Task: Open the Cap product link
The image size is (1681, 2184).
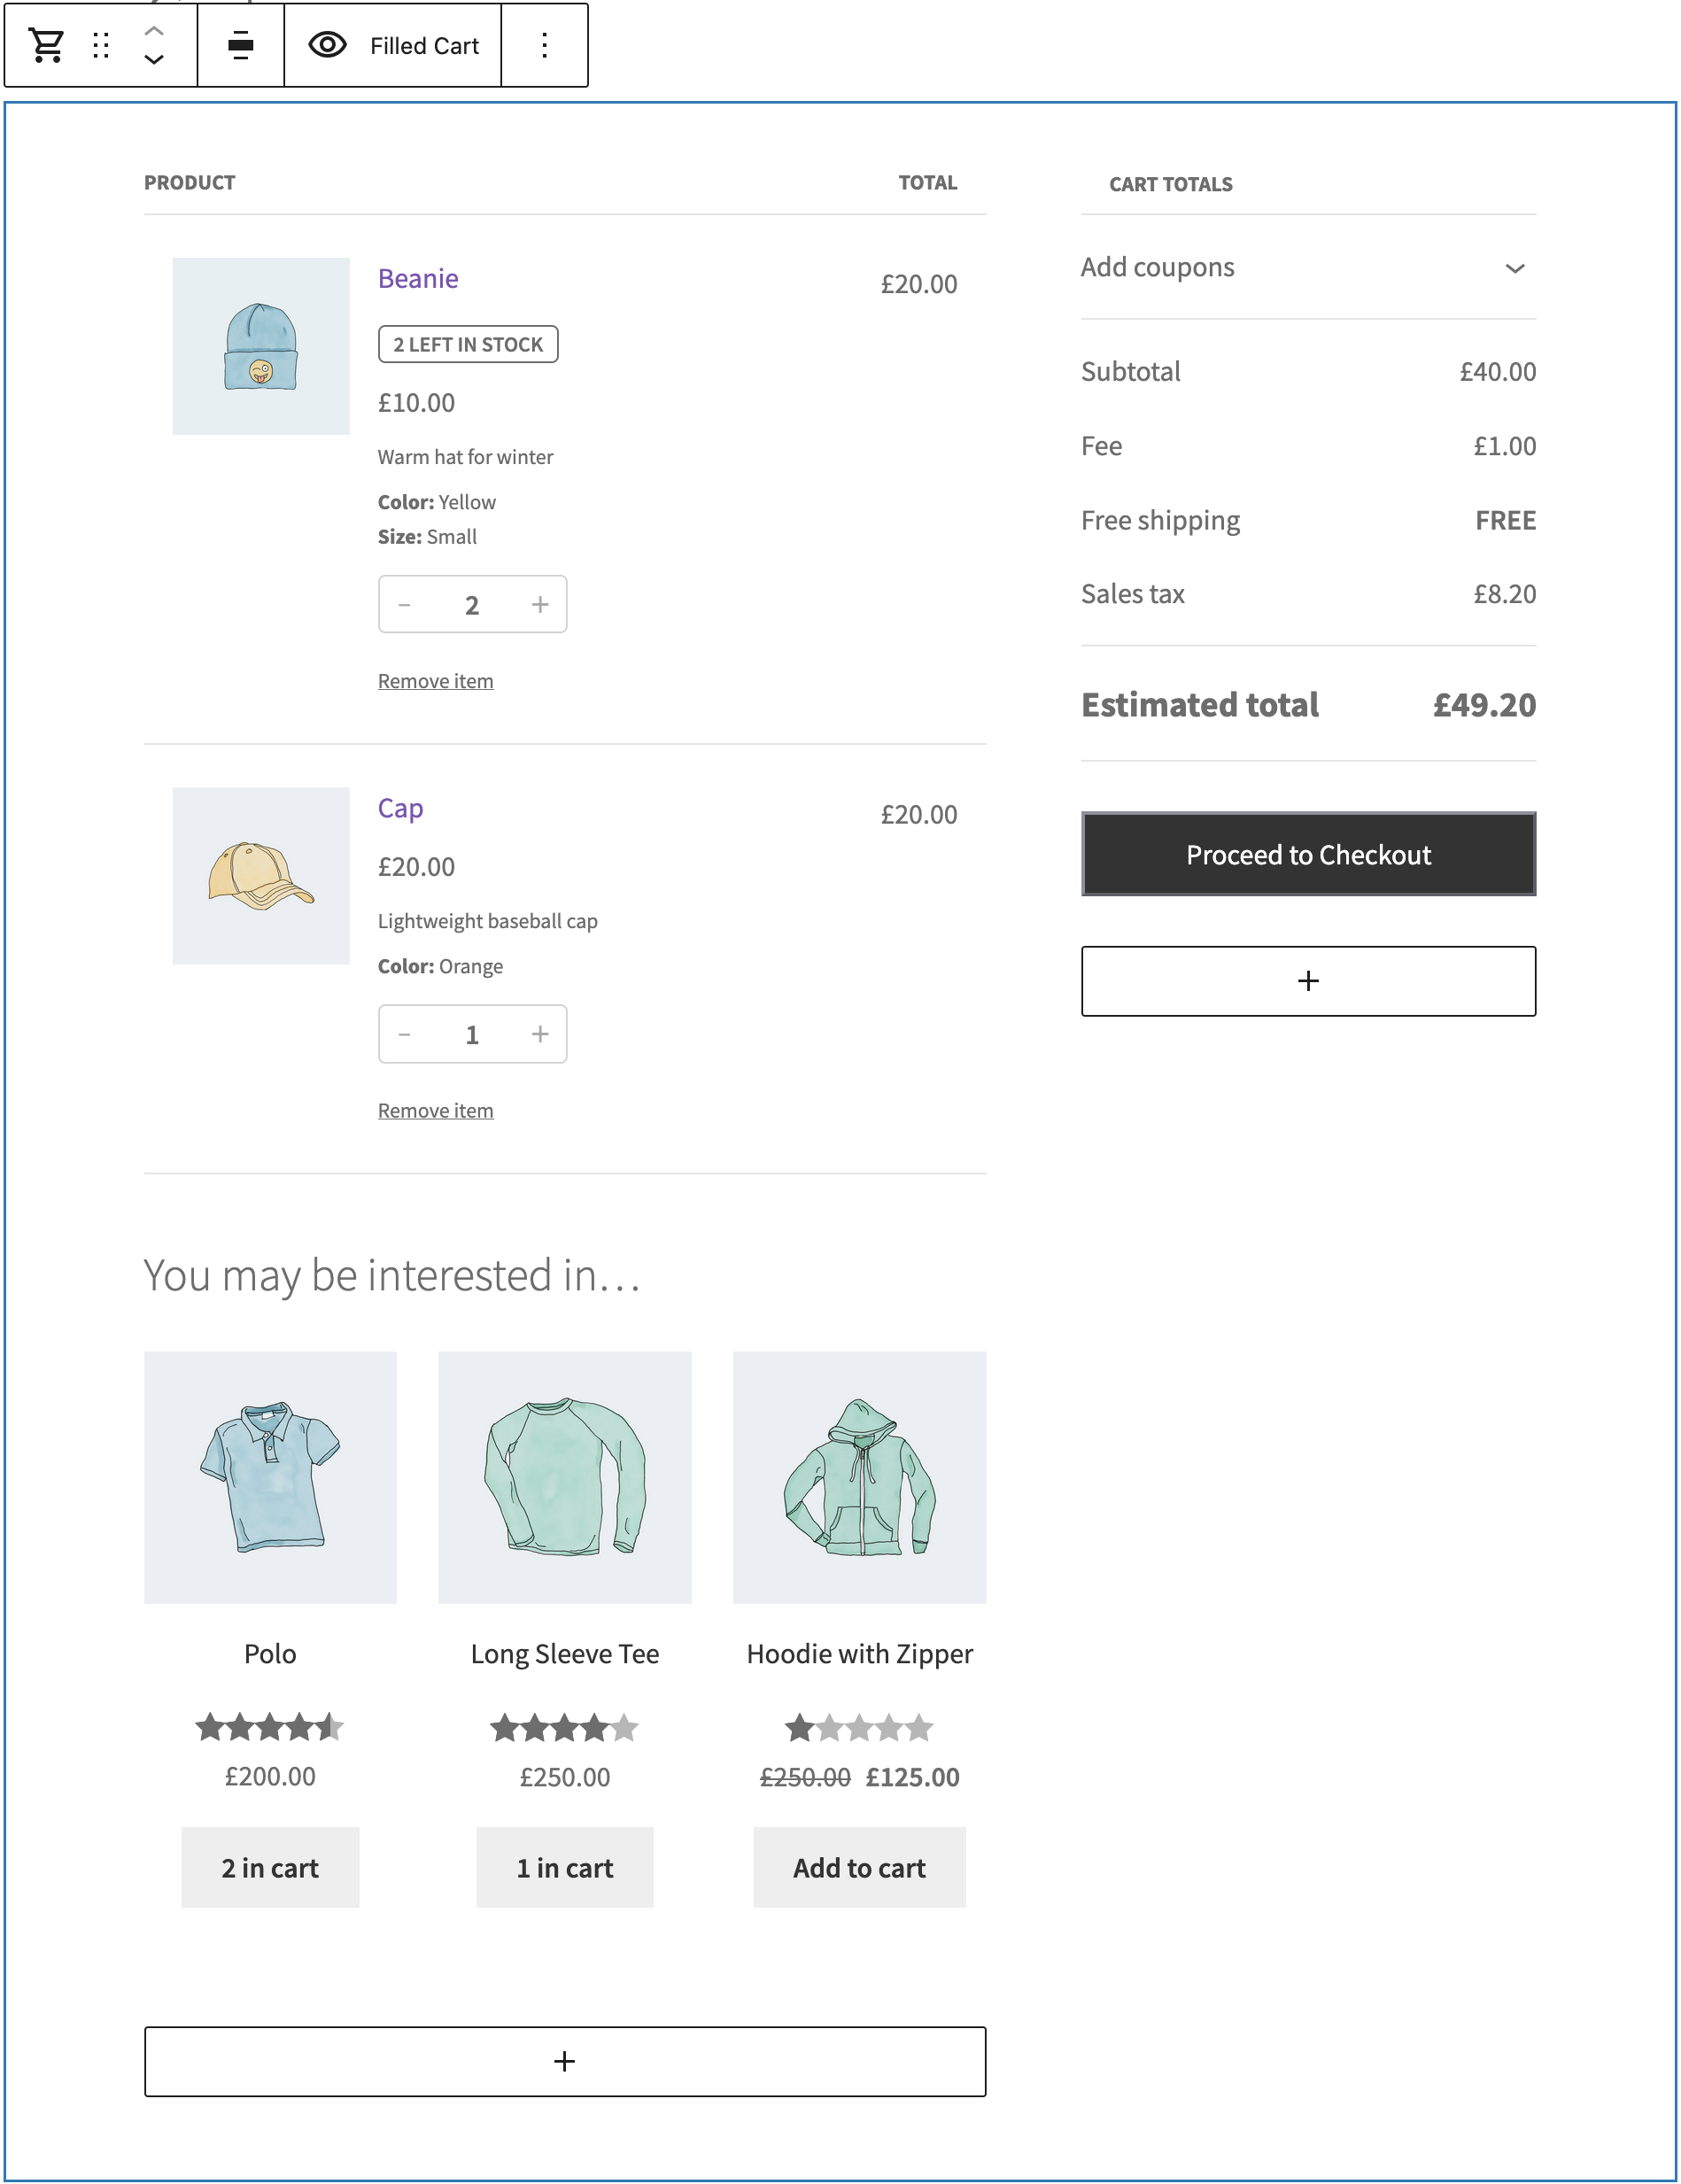Action: [x=400, y=808]
